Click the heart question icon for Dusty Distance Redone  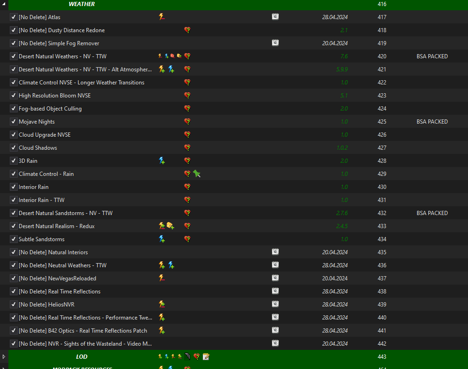(x=187, y=30)
